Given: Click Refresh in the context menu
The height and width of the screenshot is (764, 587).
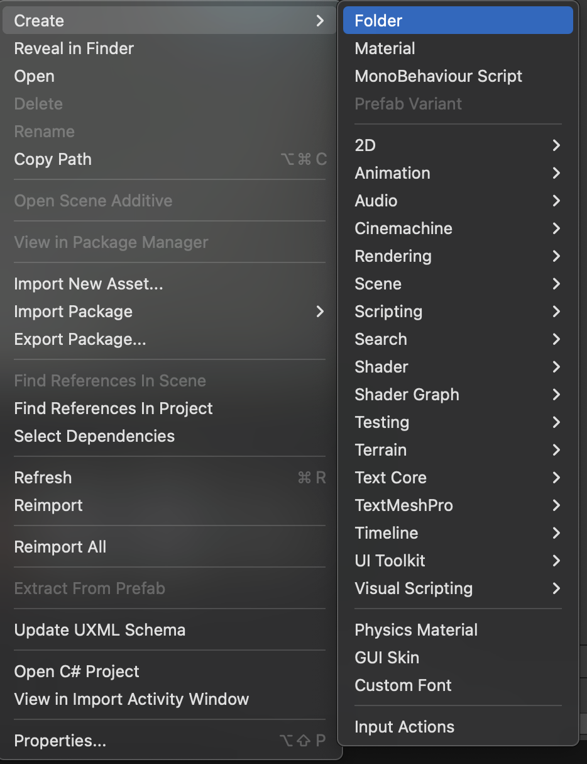Looking at the screenshot, I should click(43, 478).
